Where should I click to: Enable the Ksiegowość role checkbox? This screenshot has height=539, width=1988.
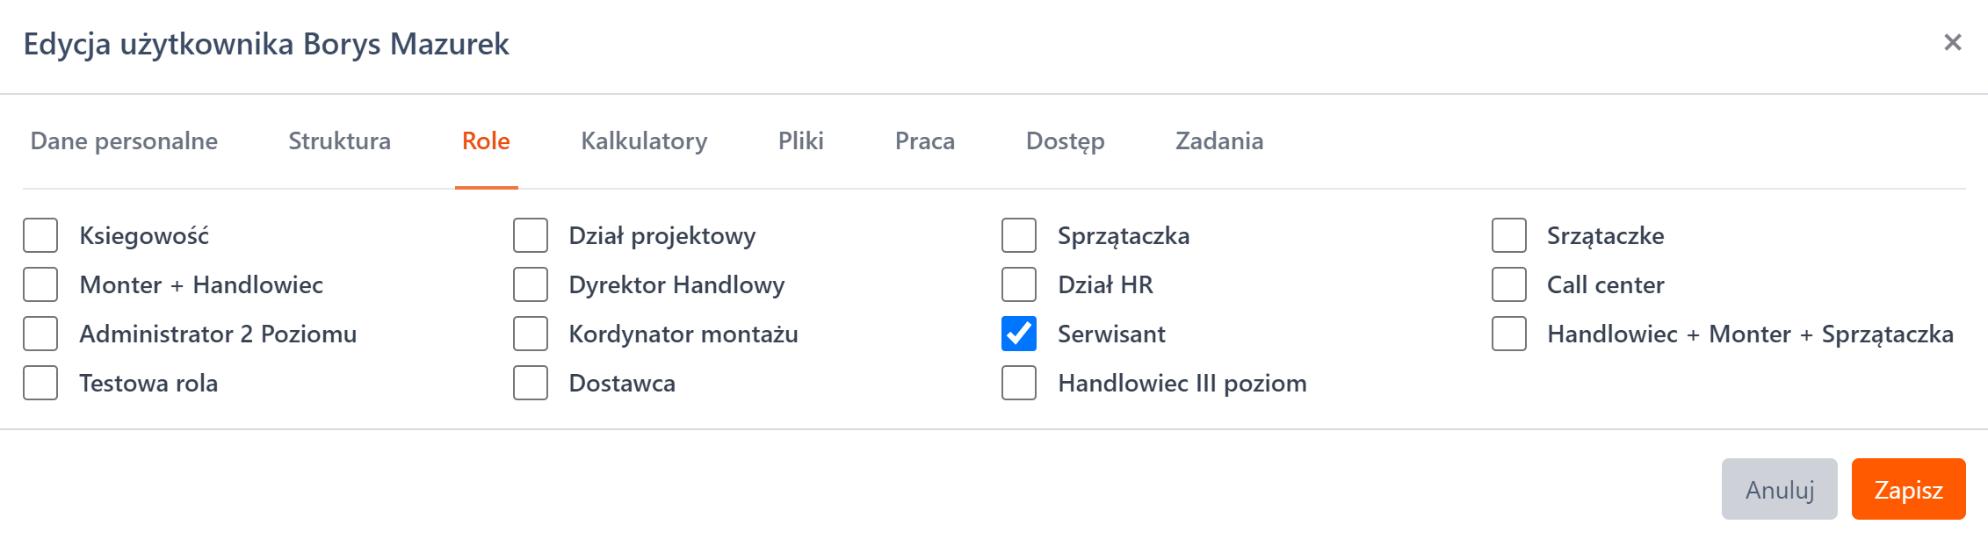(40, 235)
